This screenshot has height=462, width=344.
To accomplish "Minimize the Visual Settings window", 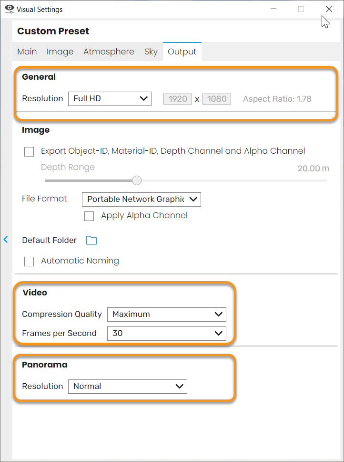I will tap(273, 9).
